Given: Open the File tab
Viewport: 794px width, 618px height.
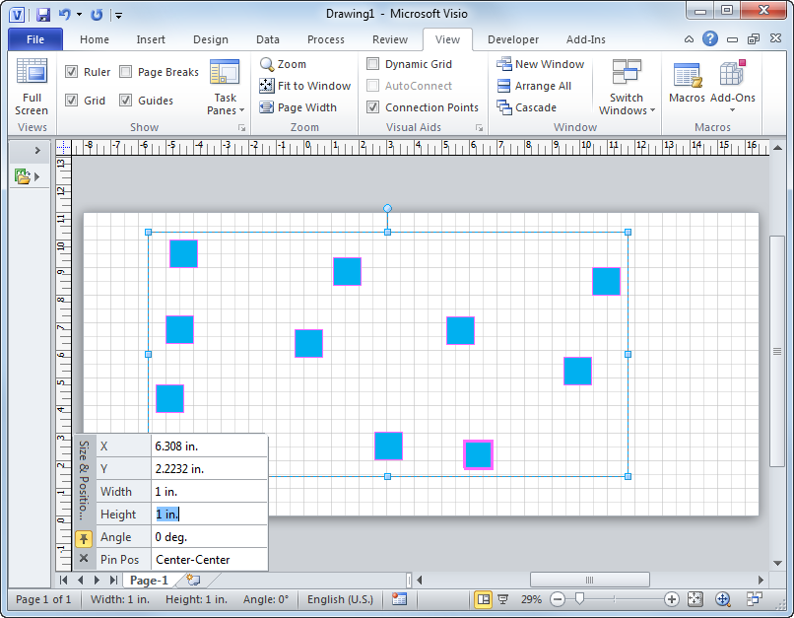Looking at the screenshot, I should [34, 39].
